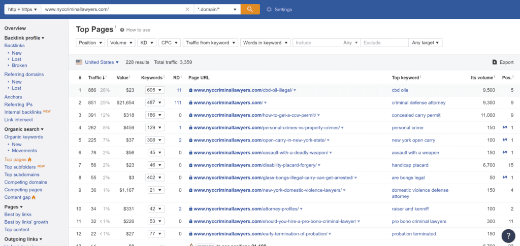The width and height of the screenshot is (520, 246).
Task: Click the featured snippet quote icon for assault with a weapon
Action: [x=505, y=153]
